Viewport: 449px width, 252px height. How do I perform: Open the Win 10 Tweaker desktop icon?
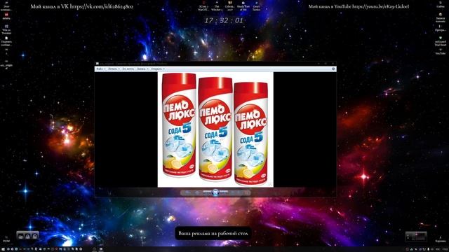(x=6, y=29)
